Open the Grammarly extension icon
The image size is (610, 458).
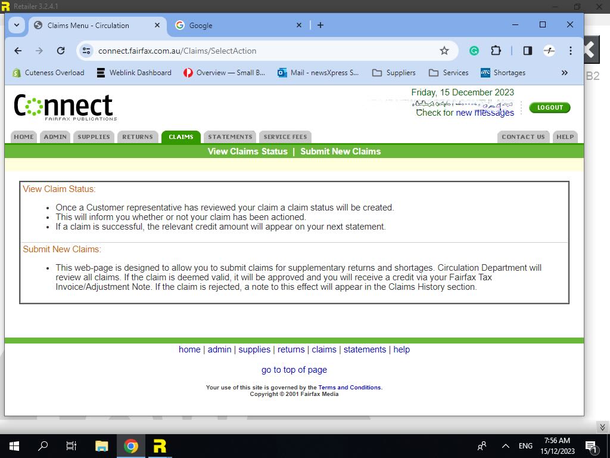point(474,51)
